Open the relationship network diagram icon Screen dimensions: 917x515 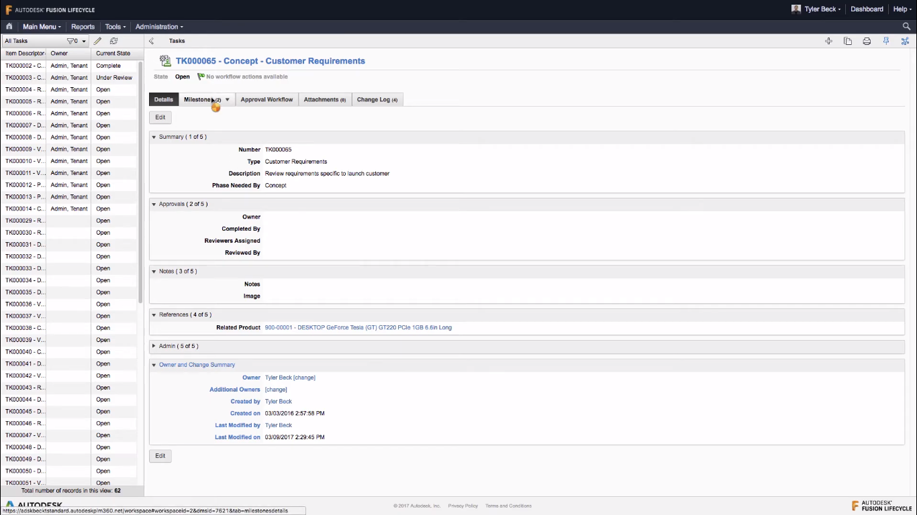point(905,41)
